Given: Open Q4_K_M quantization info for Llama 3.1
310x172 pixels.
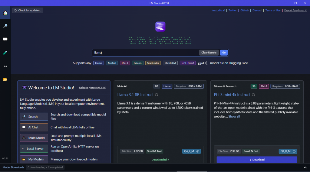Looking at the screenshot, I should (197, 151).
